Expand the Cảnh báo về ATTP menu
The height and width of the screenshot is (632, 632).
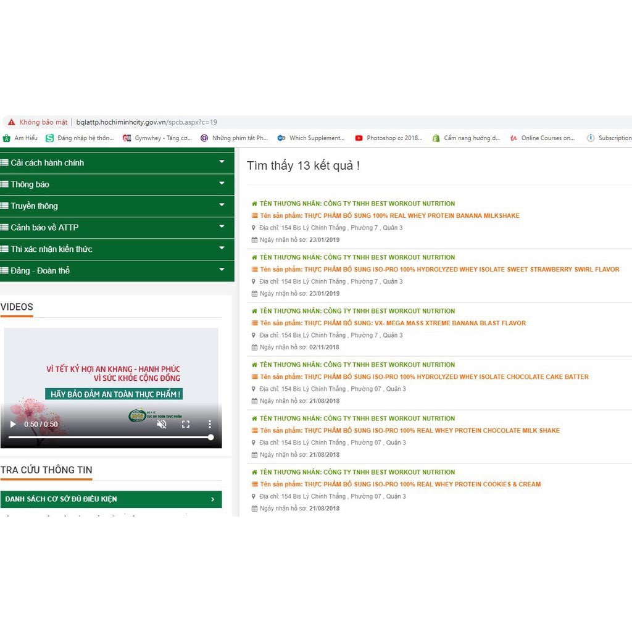tap(117, 228)
